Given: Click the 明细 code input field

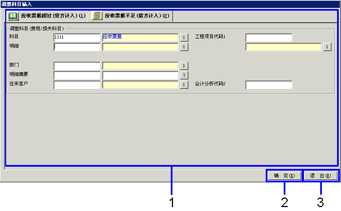Looking at the screenshot, I should (x=77, y=47).
